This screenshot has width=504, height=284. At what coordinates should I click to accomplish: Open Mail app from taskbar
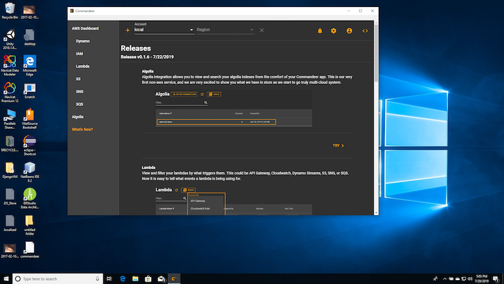[x=161, y=279]
